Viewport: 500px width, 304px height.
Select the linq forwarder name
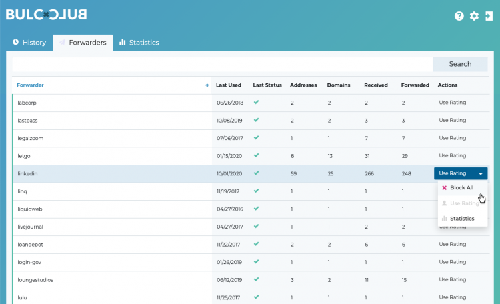coord(22,191)
